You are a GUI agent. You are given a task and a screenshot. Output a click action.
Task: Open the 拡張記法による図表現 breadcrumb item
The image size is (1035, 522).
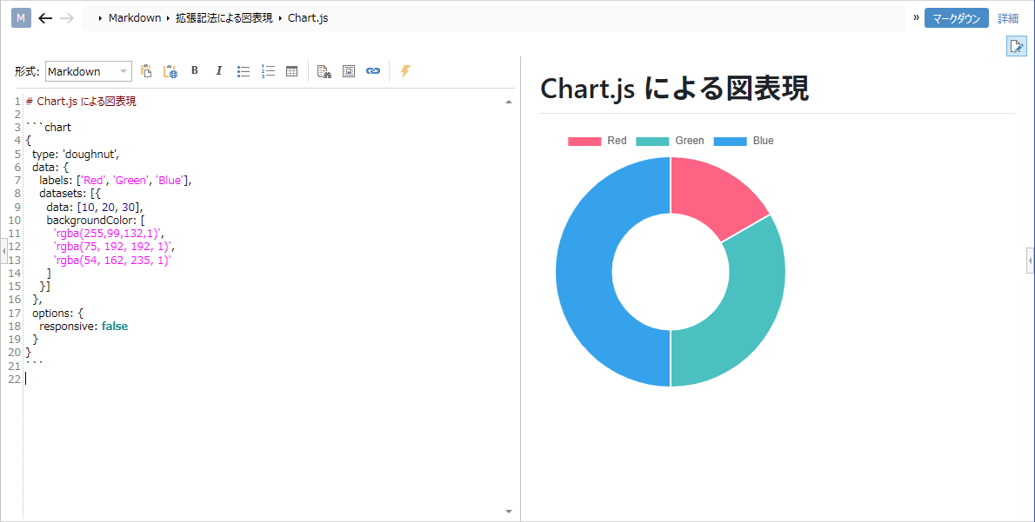coord(224,18)
